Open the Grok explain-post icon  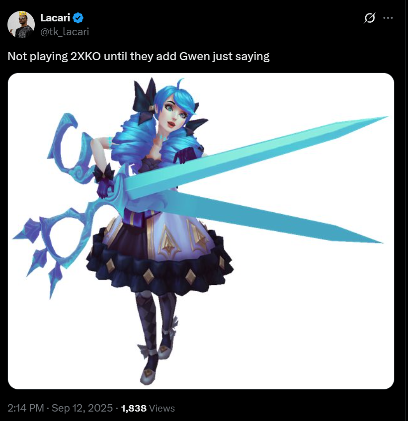[370, 18]
